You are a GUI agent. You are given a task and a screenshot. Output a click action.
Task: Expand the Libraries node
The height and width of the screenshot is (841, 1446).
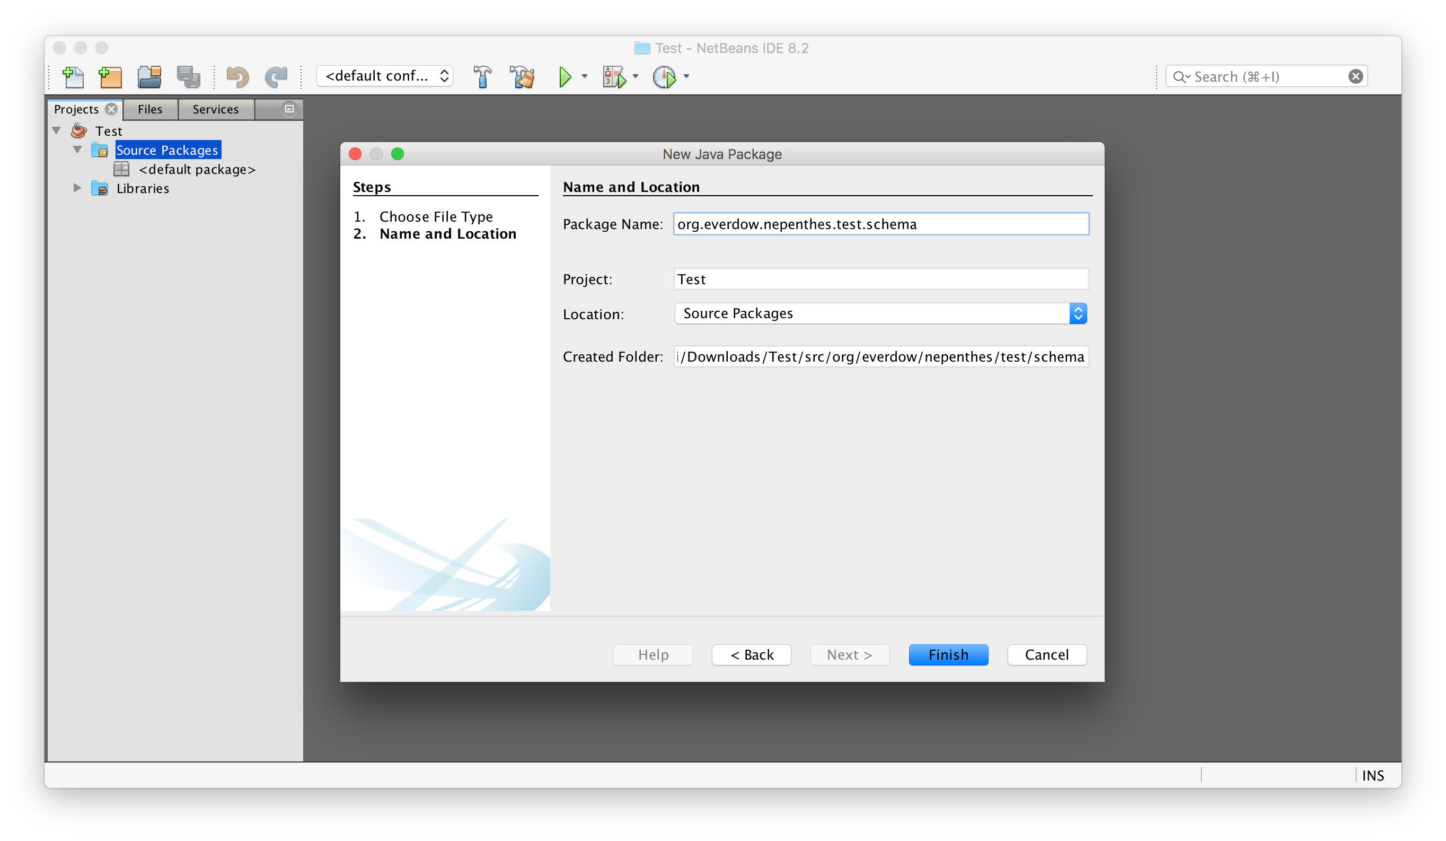pos(77,188)
